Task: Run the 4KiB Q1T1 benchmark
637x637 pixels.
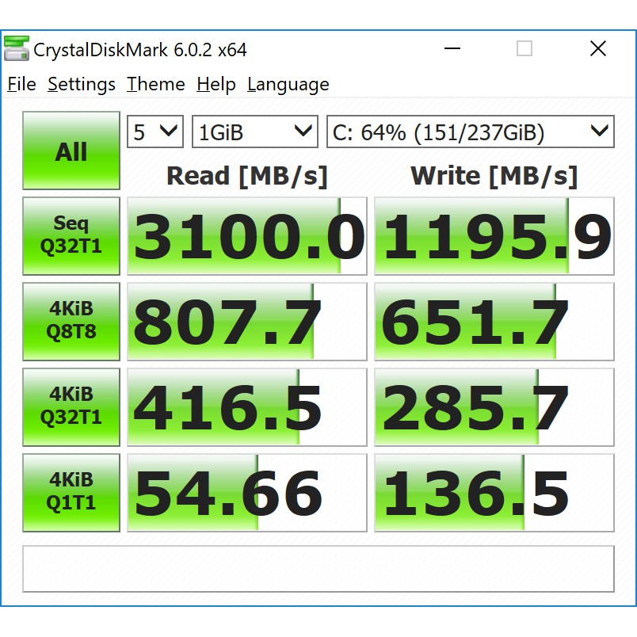Action: (x=71, y=492)
